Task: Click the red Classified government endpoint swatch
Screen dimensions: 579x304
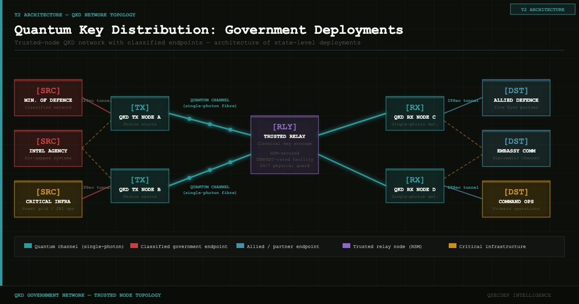Action: coord(134,246)
